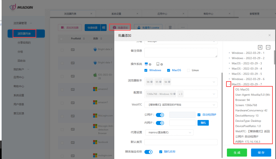
Task: Open the three-dots more options button
Action: click(x=183, y=27)
